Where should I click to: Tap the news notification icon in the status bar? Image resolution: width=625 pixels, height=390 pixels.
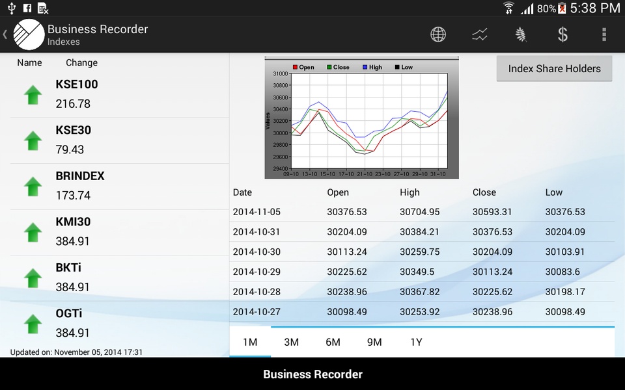click(x=43, y=8)
